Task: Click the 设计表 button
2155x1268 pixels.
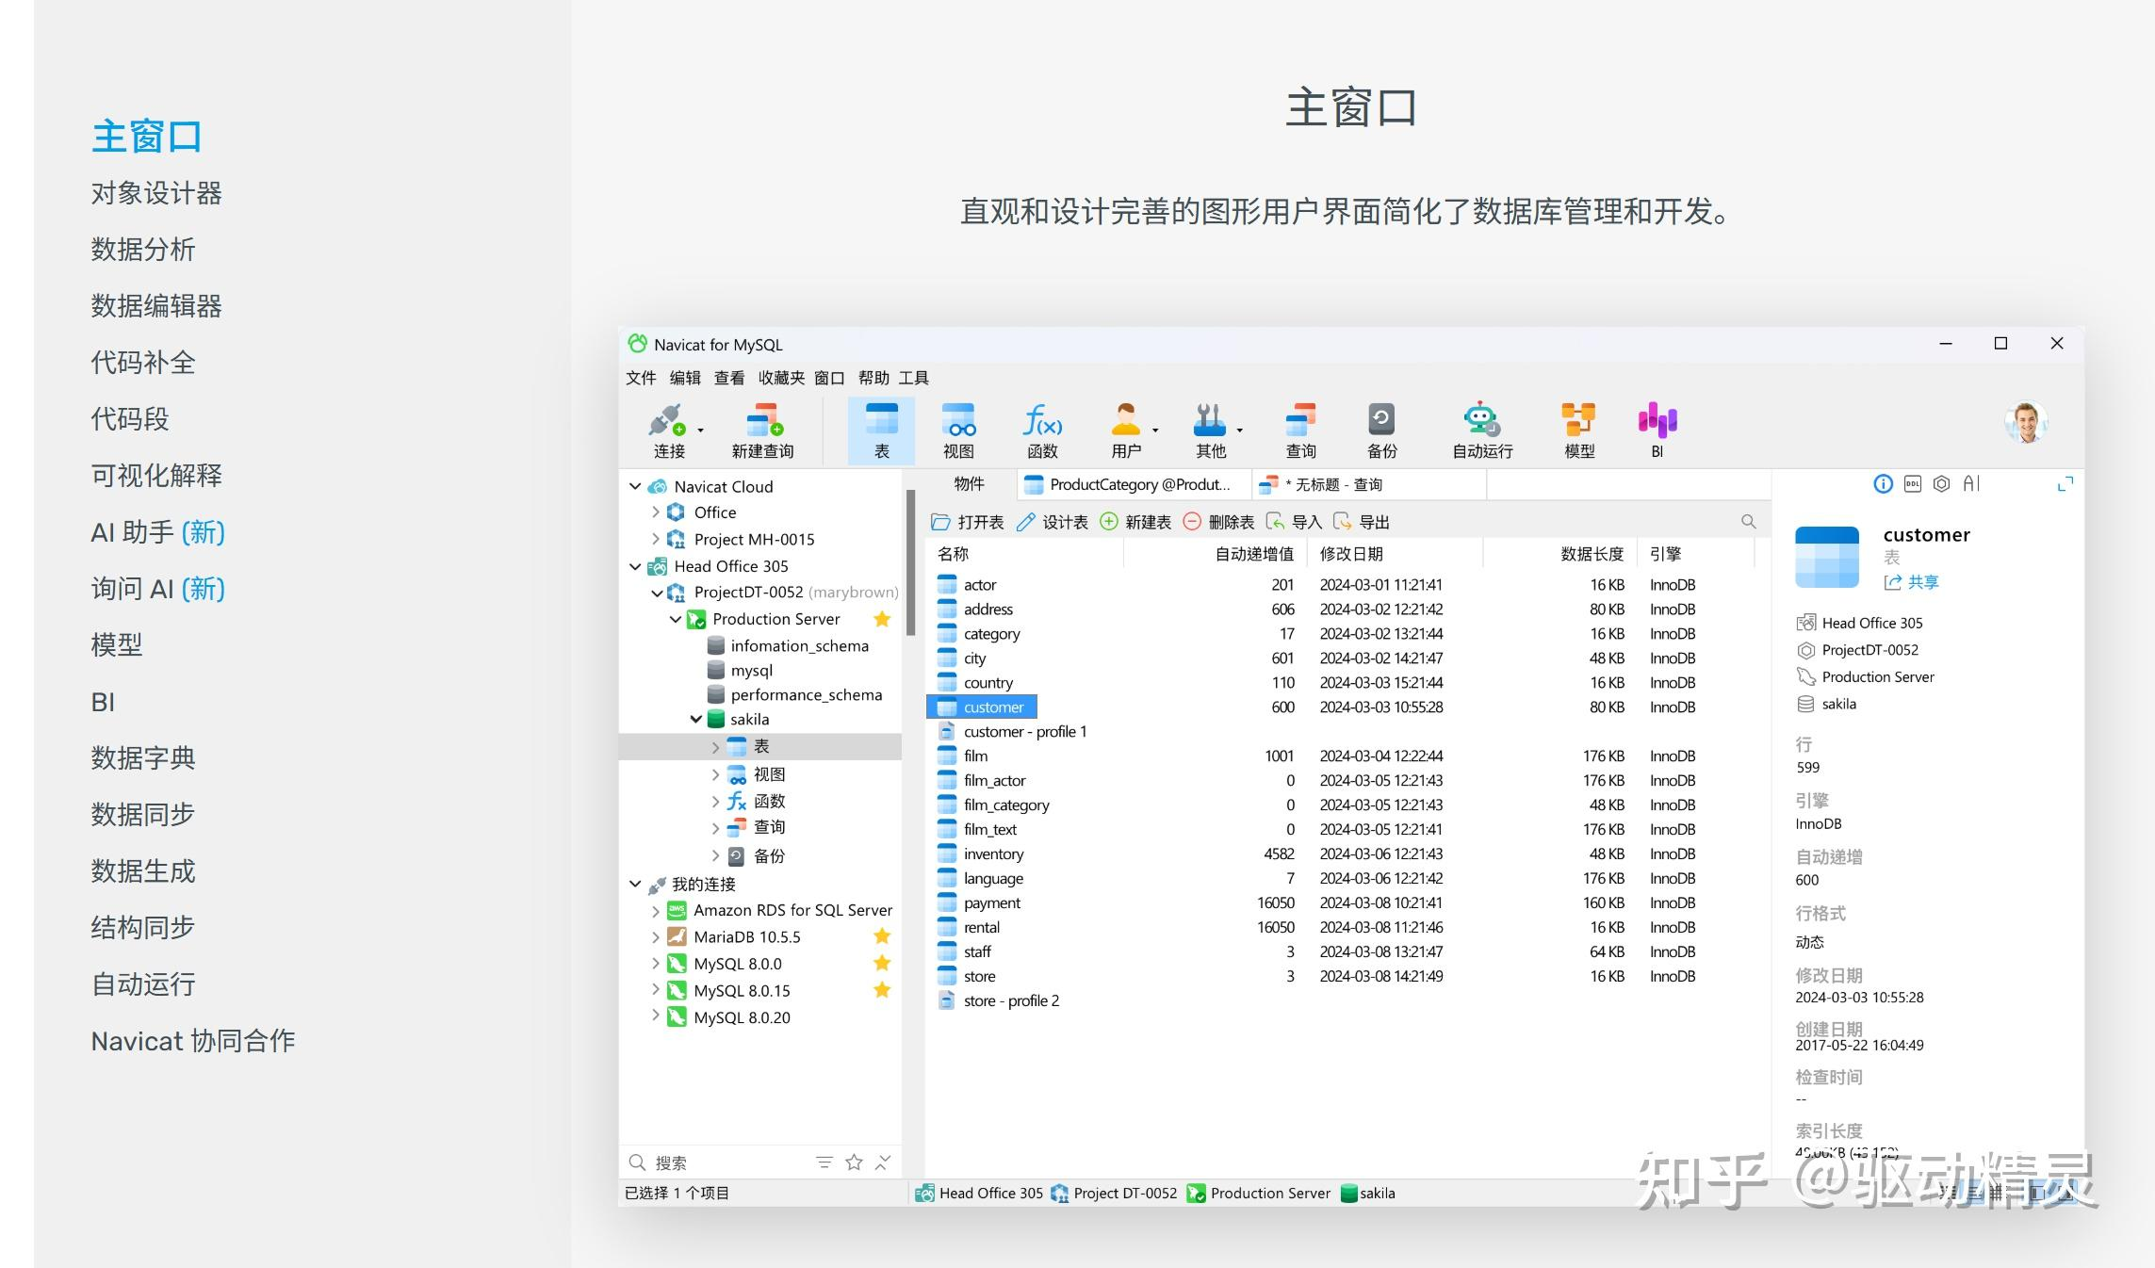Action: coord(1053,522)
